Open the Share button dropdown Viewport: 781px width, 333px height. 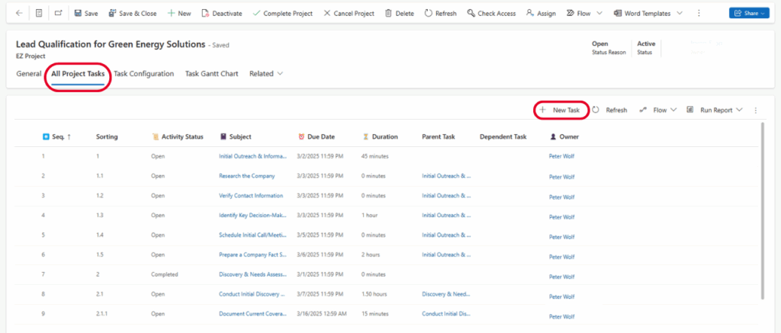pyautogui.click(x=748, y=13)
